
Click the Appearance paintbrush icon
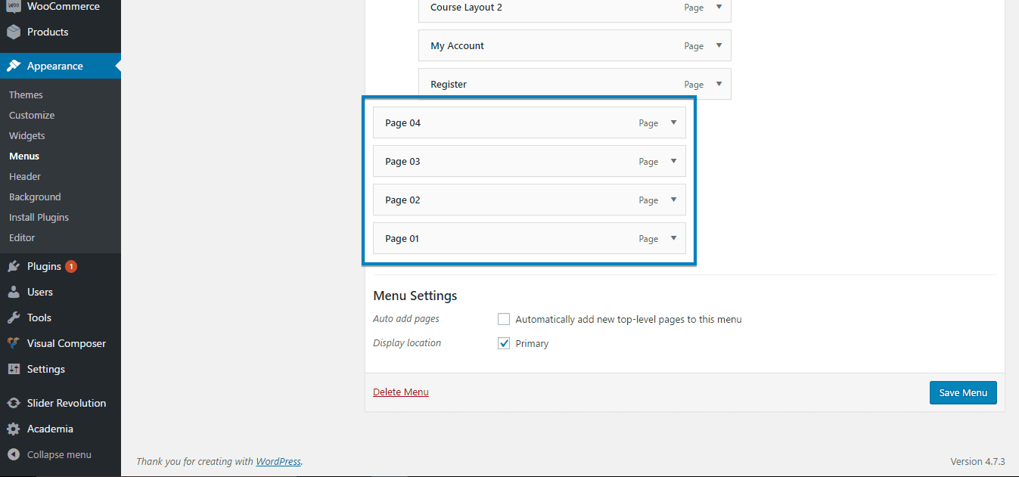pyautogui.click(x=14, y=67)
